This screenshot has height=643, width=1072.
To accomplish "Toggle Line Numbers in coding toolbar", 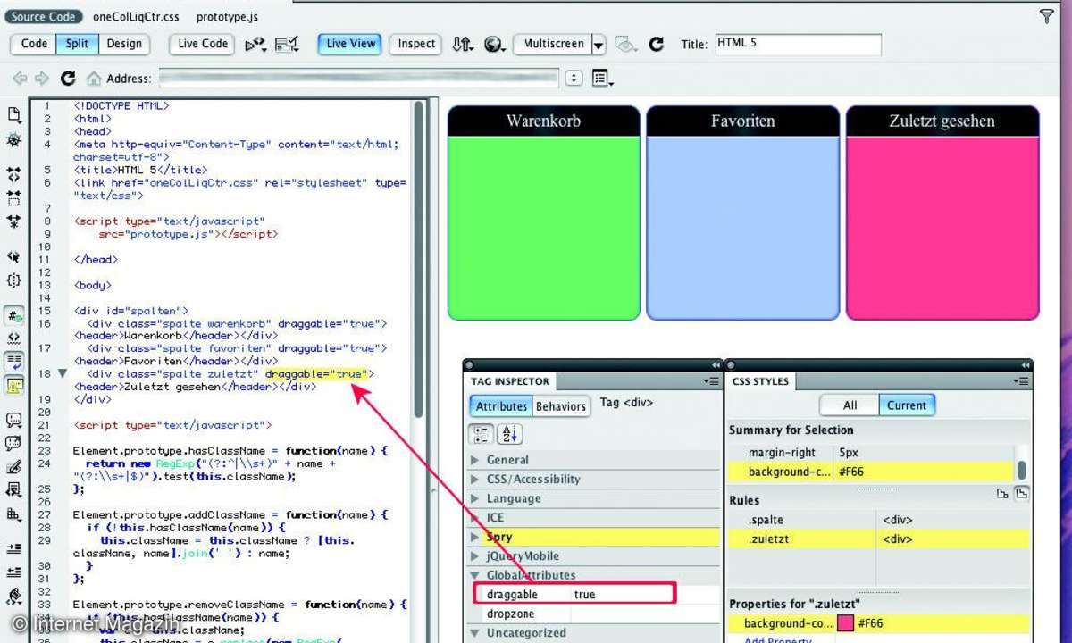I will coord(14,316).
